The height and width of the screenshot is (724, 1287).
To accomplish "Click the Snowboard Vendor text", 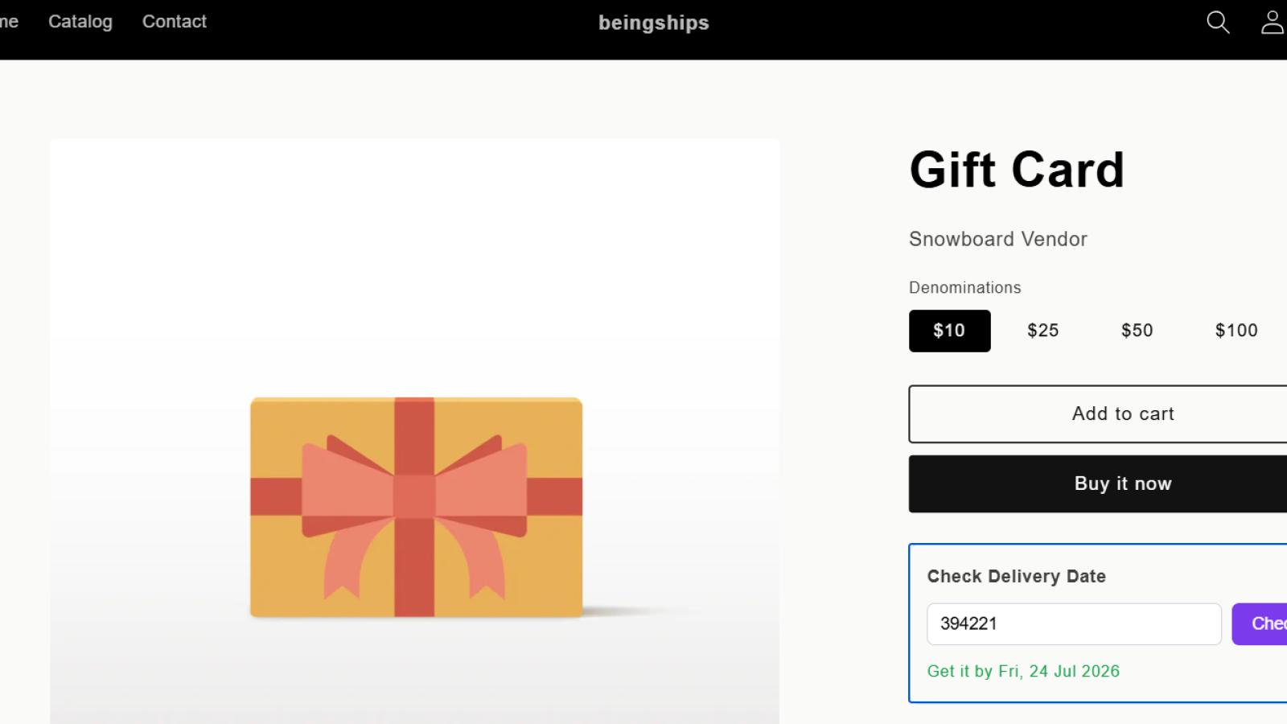I will [x=997, y=239].
